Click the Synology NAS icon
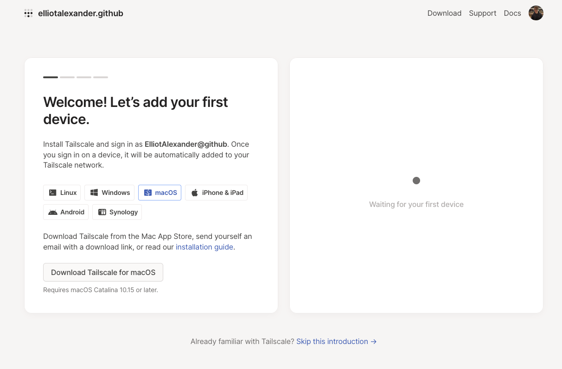Screen dimensions: 562x369 click(102, 212)
